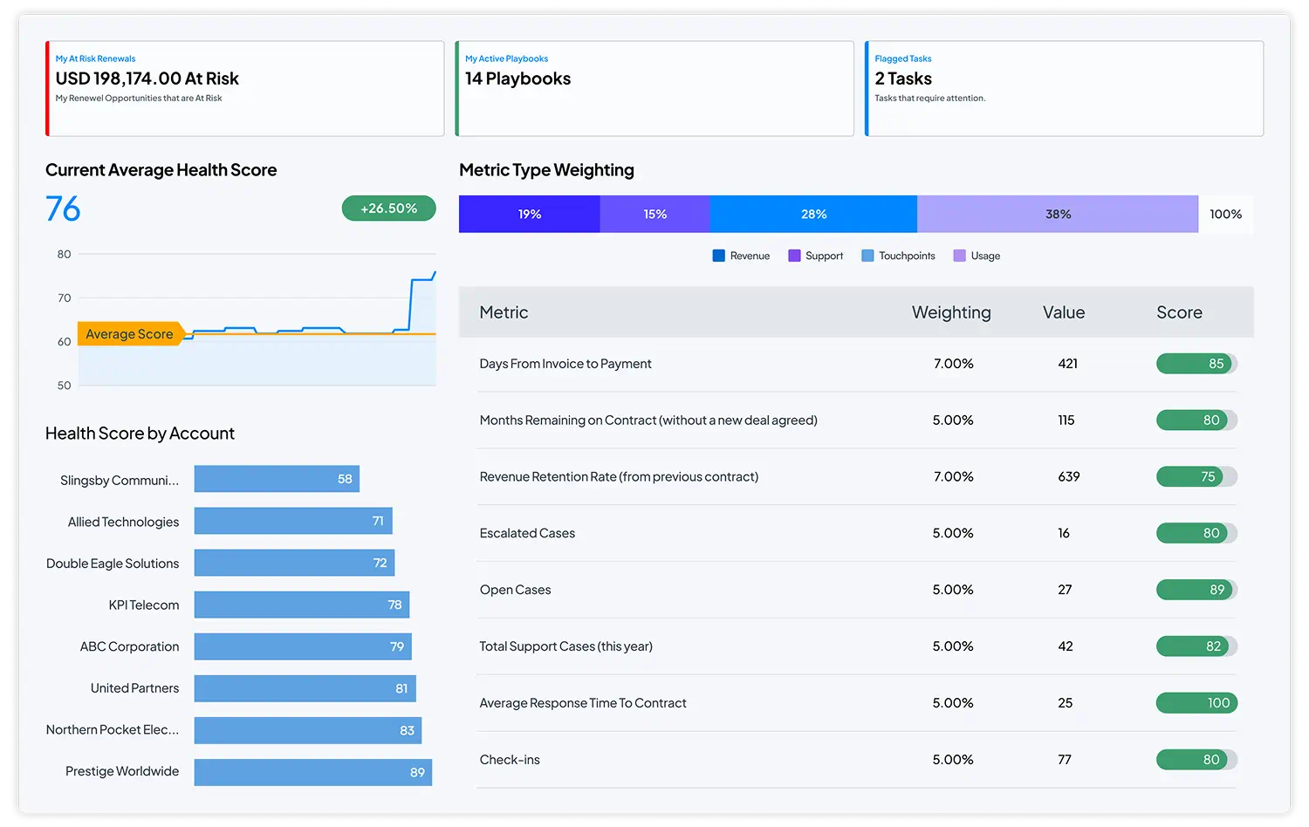Click the green score pill showing 85
Image resolution: width=1309 pixels, height=827 pixels.
click(1196, 364)
